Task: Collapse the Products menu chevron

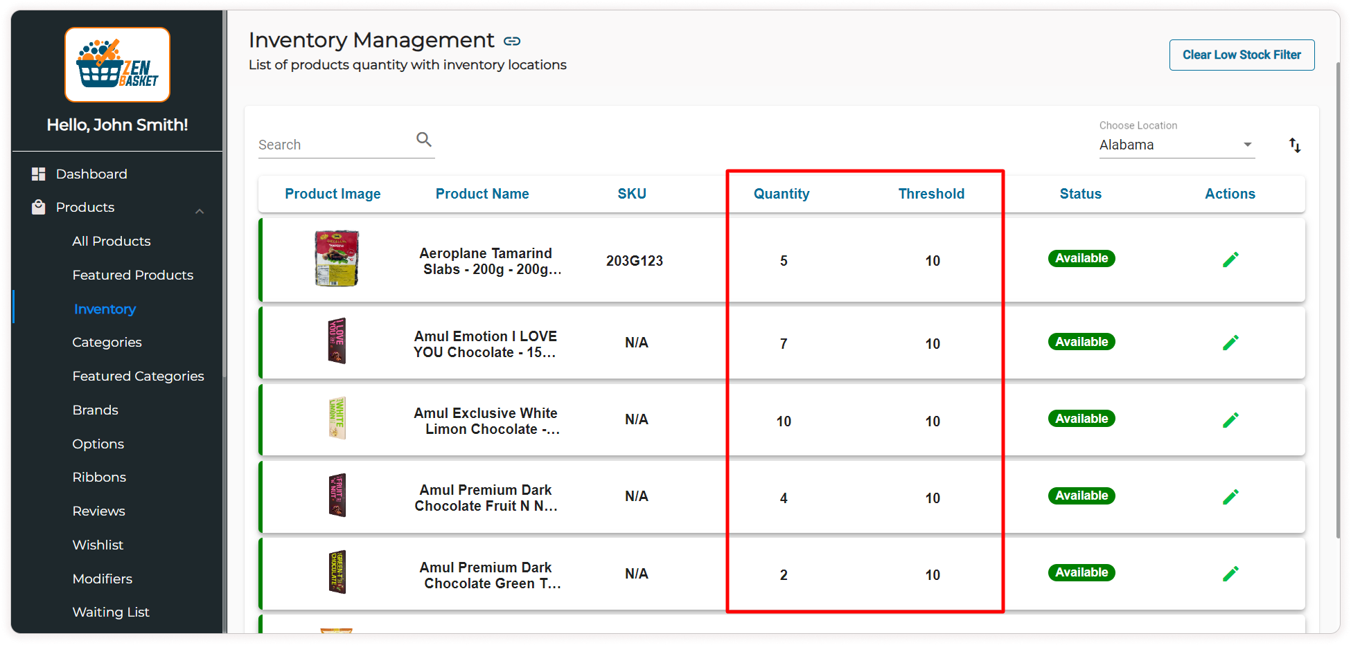Action: pyautogui.click(x=200, y=210)
